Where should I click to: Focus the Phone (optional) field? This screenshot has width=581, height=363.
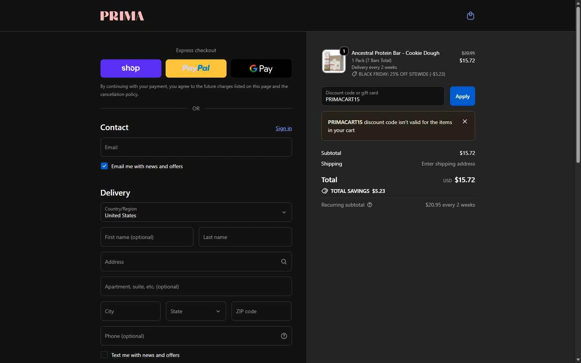(196, 336)
